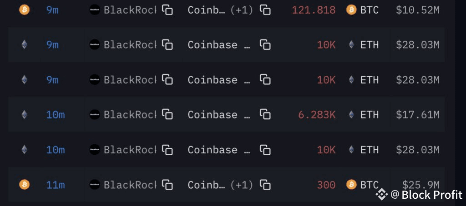Click the 6.283K amount
The width and height of the screenshot is (466, 206).
pyautogui.click(x=317, y=115)
